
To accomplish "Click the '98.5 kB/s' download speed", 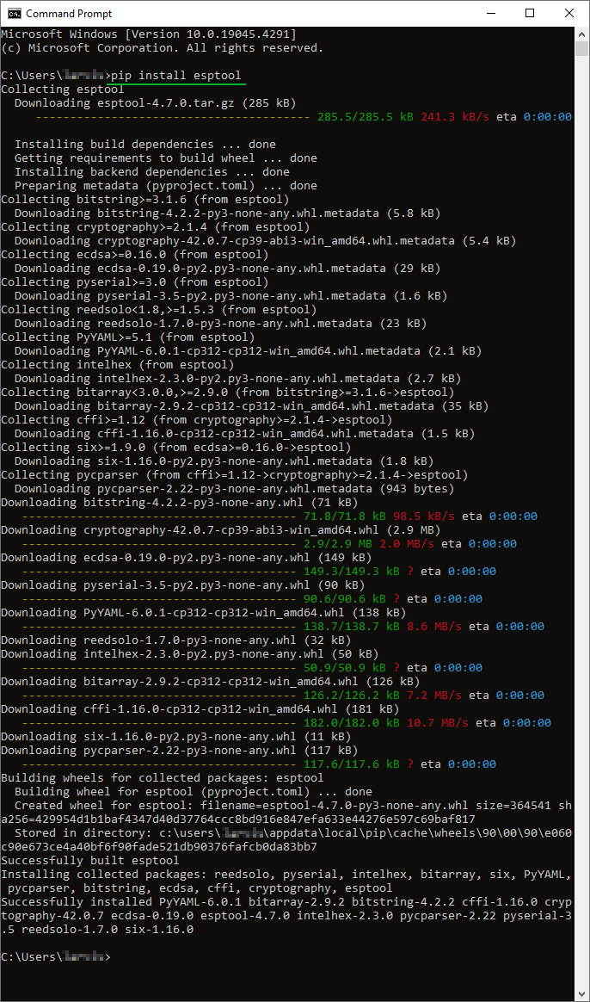I will (424, 516).
